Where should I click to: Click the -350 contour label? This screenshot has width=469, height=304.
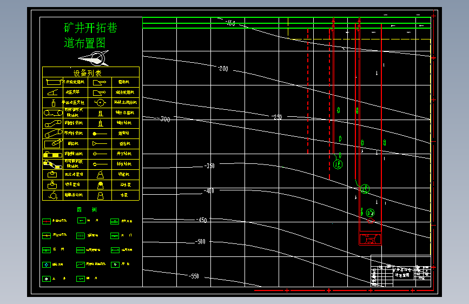[x=209, y=166]
